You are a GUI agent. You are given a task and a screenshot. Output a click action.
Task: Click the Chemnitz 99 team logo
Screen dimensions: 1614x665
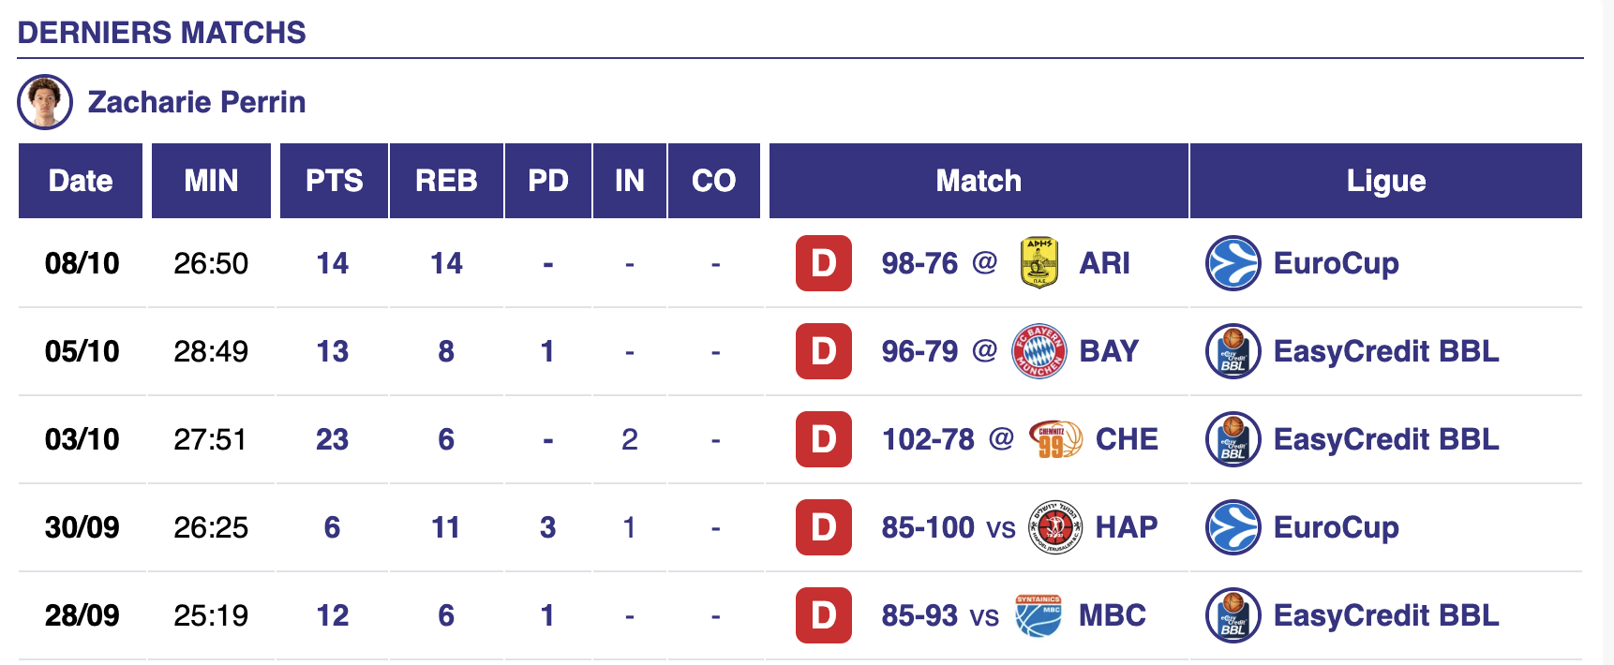coord(1055,439)
